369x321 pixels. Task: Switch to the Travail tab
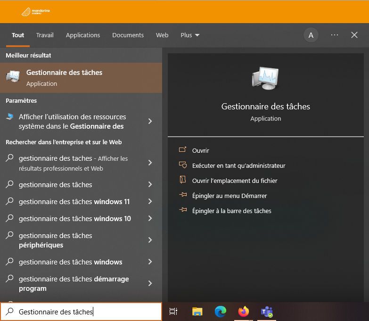point(45,35)
